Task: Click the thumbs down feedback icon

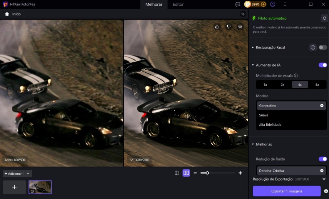Action: [229, 27]
